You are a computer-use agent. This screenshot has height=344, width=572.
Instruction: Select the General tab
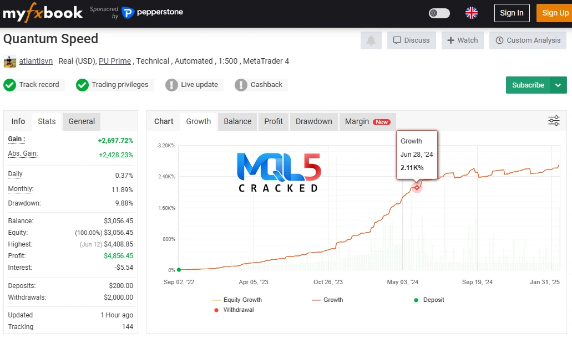coord(82,121)
